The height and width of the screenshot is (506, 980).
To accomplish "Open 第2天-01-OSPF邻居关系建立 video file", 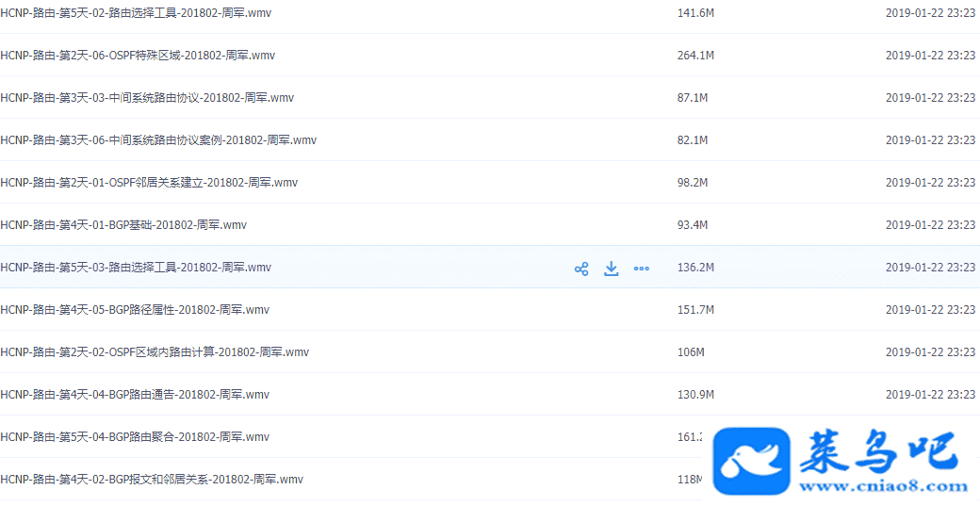I will click(149, 183).
